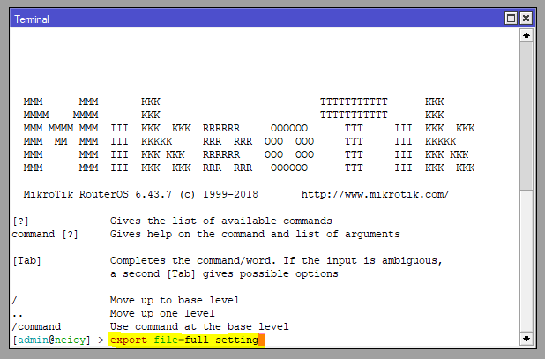Close the Terminal window
This screenshot has height=359, width=545.
click(526, 18)
